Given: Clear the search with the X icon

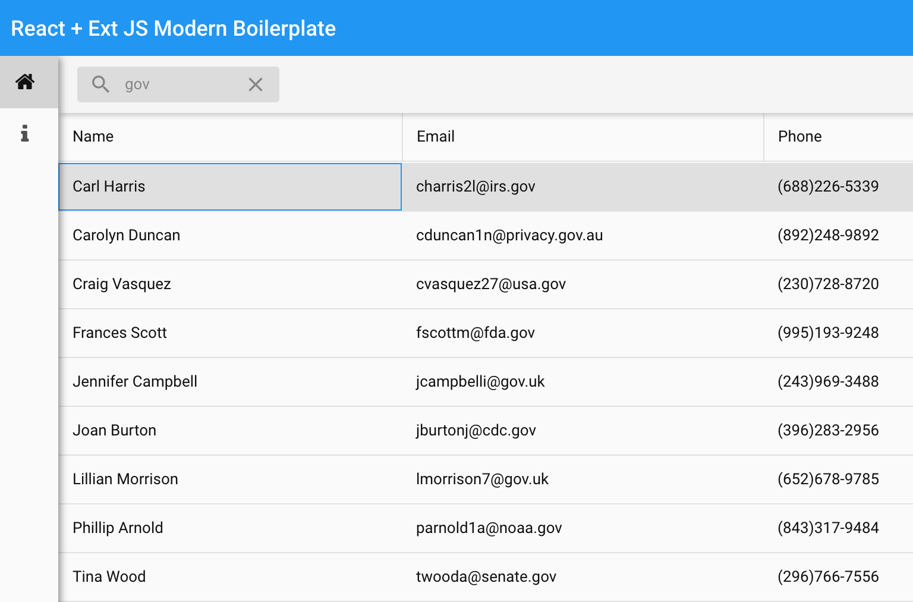Looking at the screenshot, I should [256, 84].
